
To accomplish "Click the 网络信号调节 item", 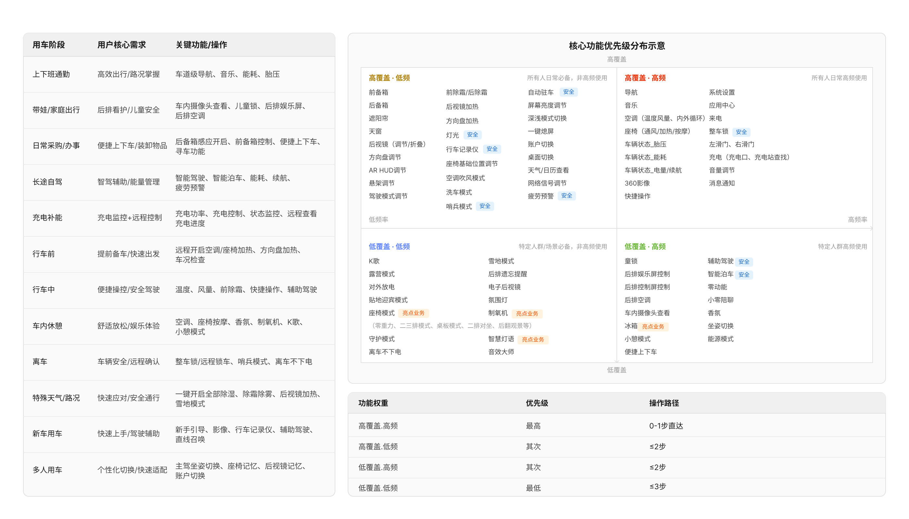I will [547, 183].
